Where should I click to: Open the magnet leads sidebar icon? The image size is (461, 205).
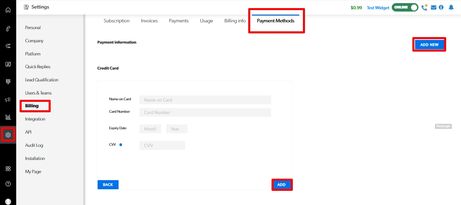[x=8, y=46]
